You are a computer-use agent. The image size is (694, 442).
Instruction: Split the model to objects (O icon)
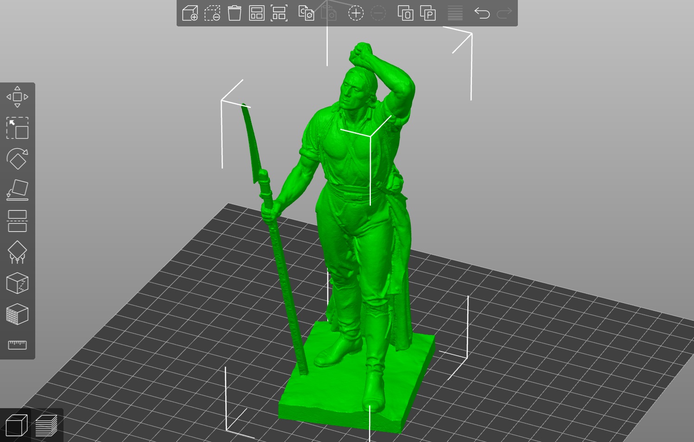click(405, 13)
